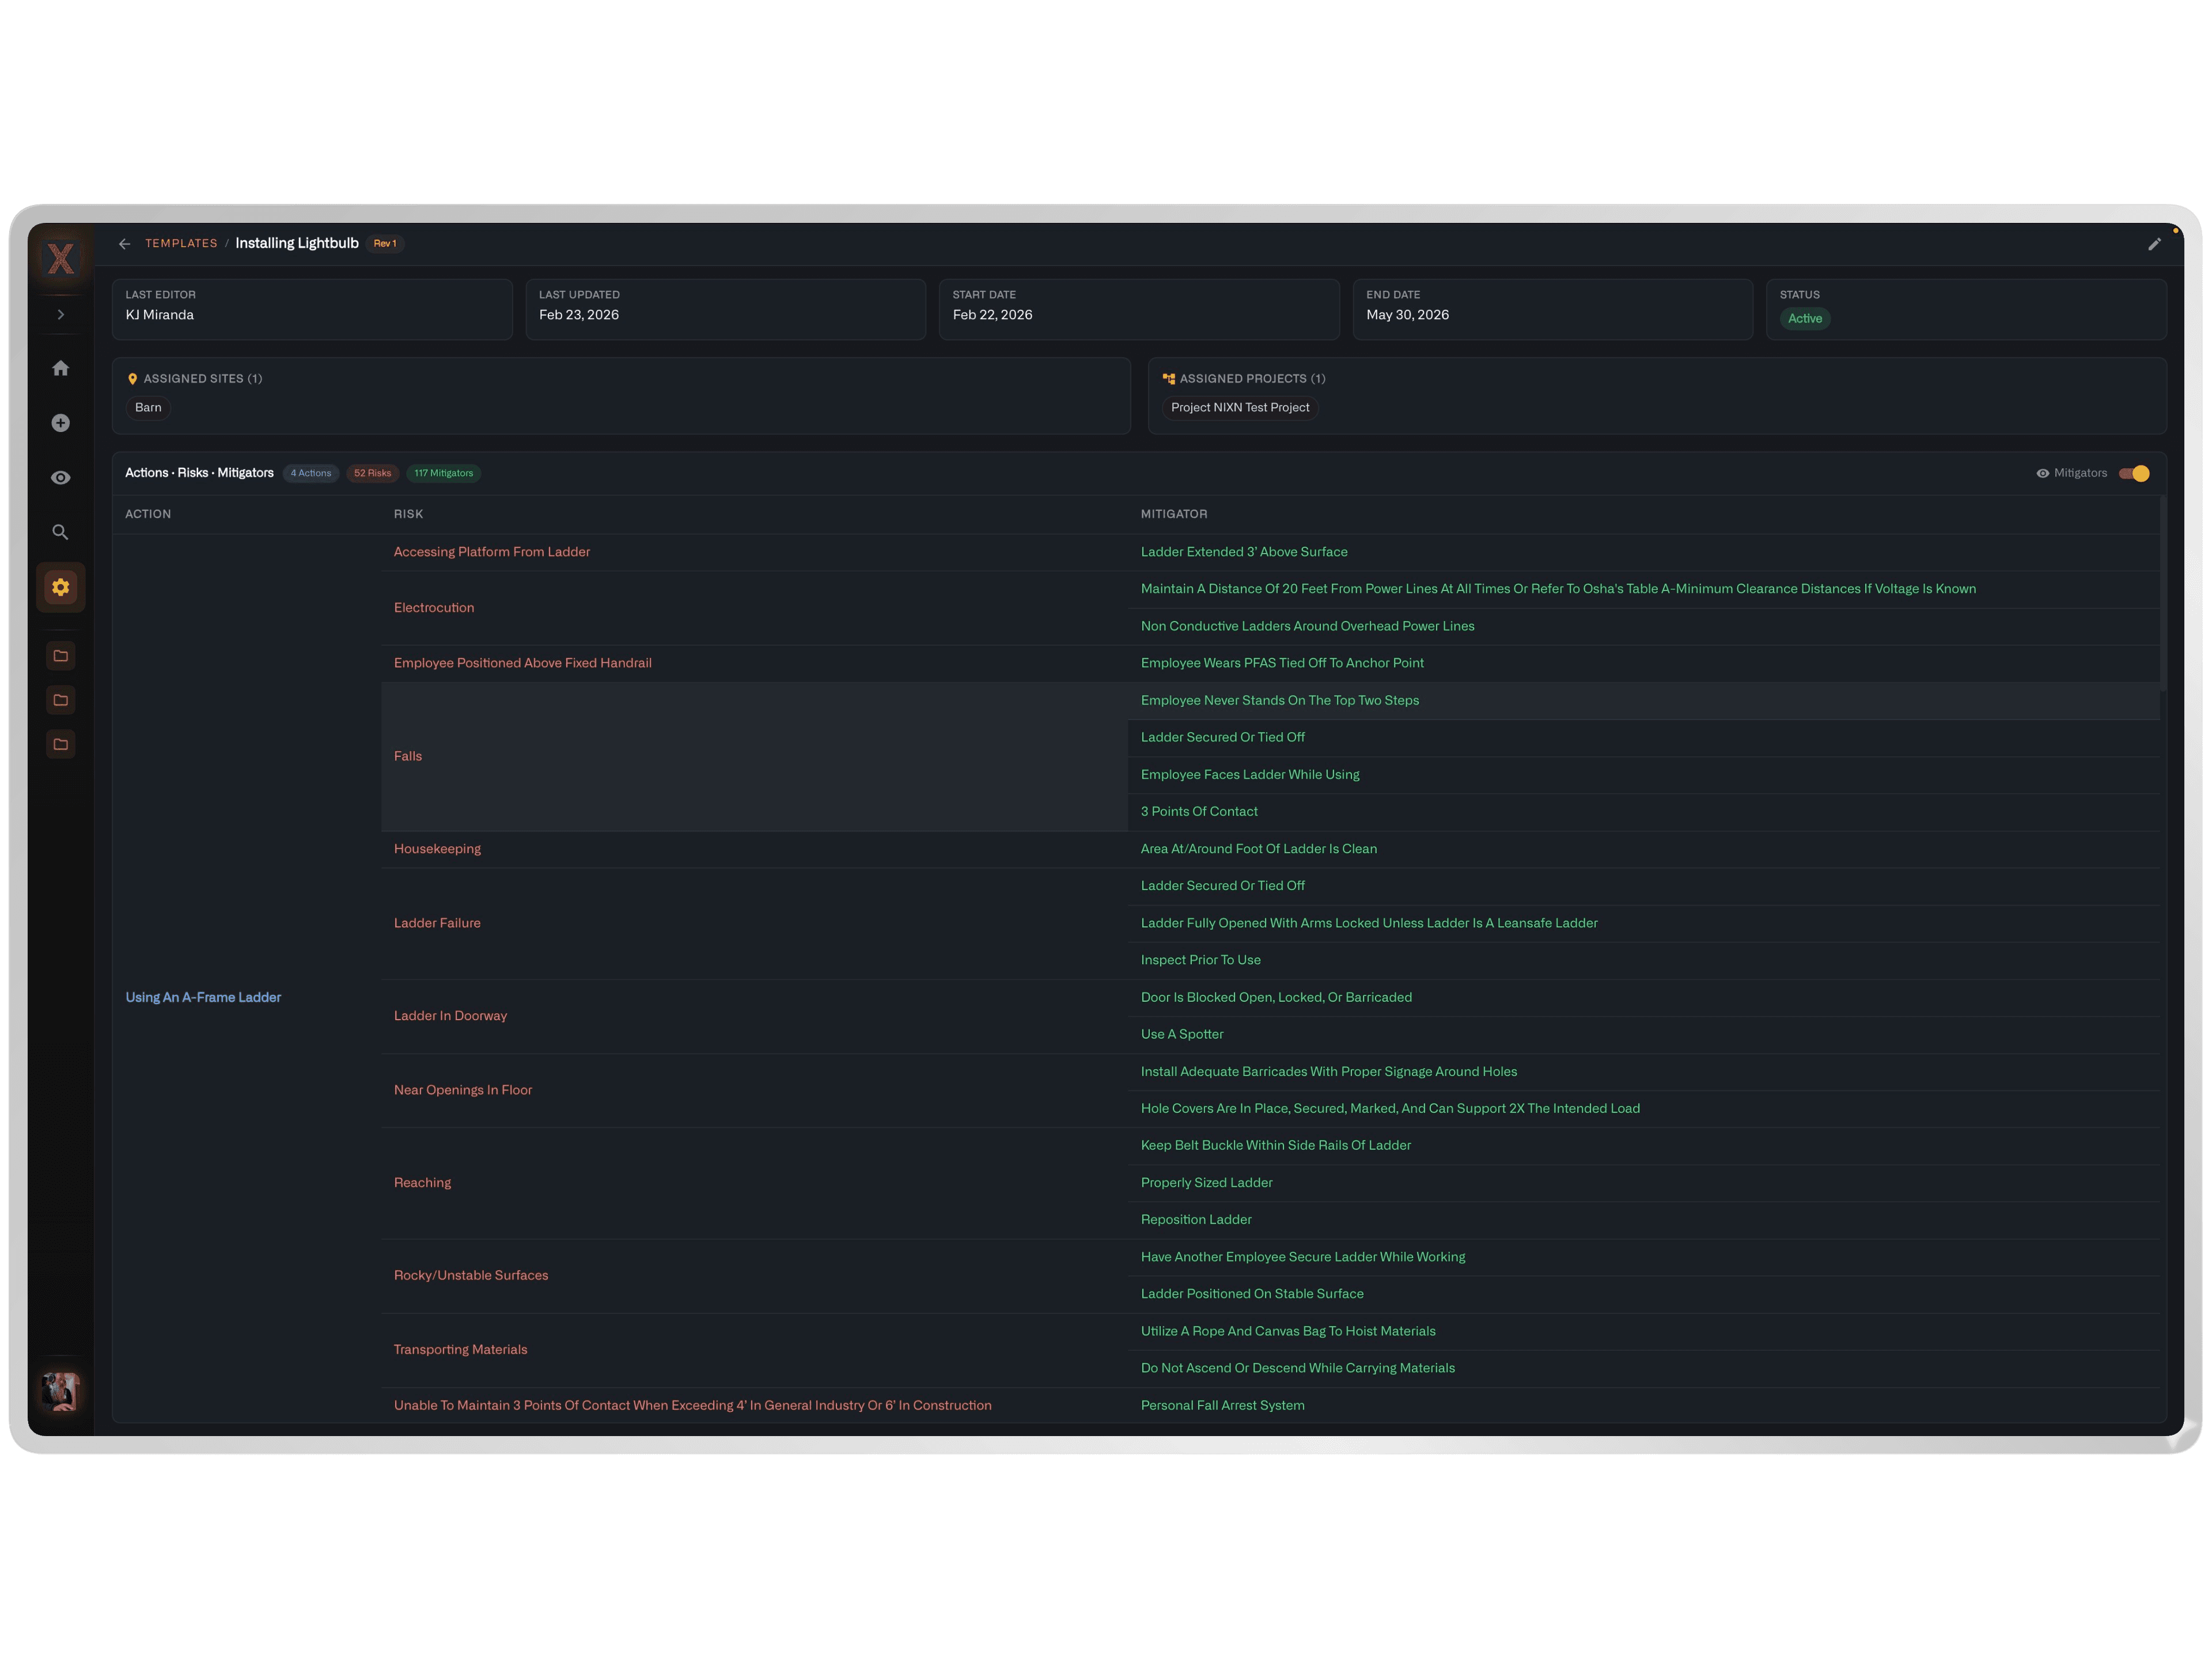This screenshot has height=1659, width=2212.
Task: Select the Falls risk
Action: (408, 756)
